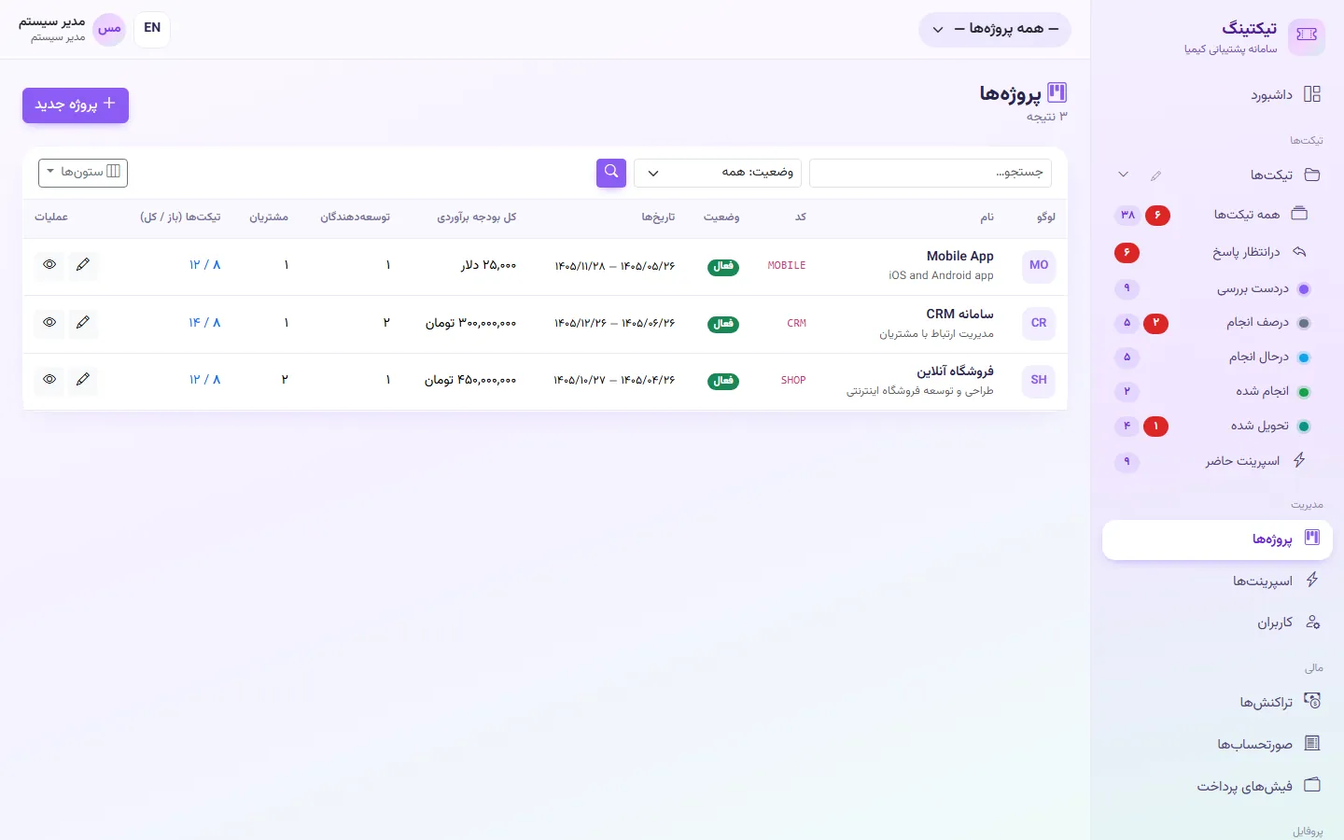The height and width of the screenshot is (840, 1344).
Task: Open صورتحساب‌ها in the sidebar
Action: pos(1217,744)
